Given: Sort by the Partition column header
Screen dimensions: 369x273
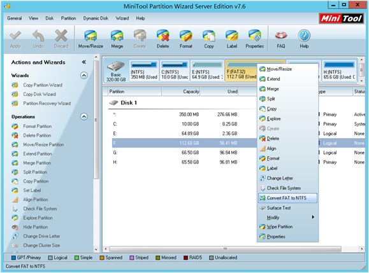Looking at the screenshot, I should [134, 92].
